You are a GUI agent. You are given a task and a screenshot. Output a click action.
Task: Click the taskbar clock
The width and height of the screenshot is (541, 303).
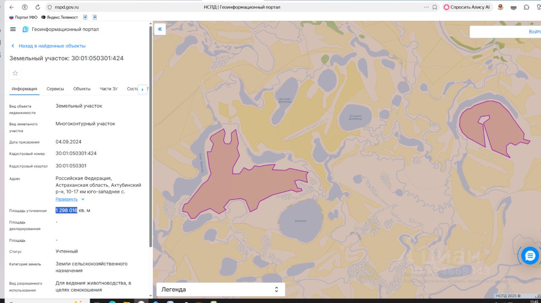pos(534,301)
